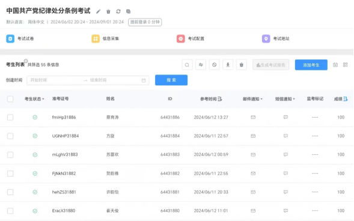Viewport: 354px width, 221px height.
Task: Click the pencil edit icon beside exam title
Action: coord(98,11)
